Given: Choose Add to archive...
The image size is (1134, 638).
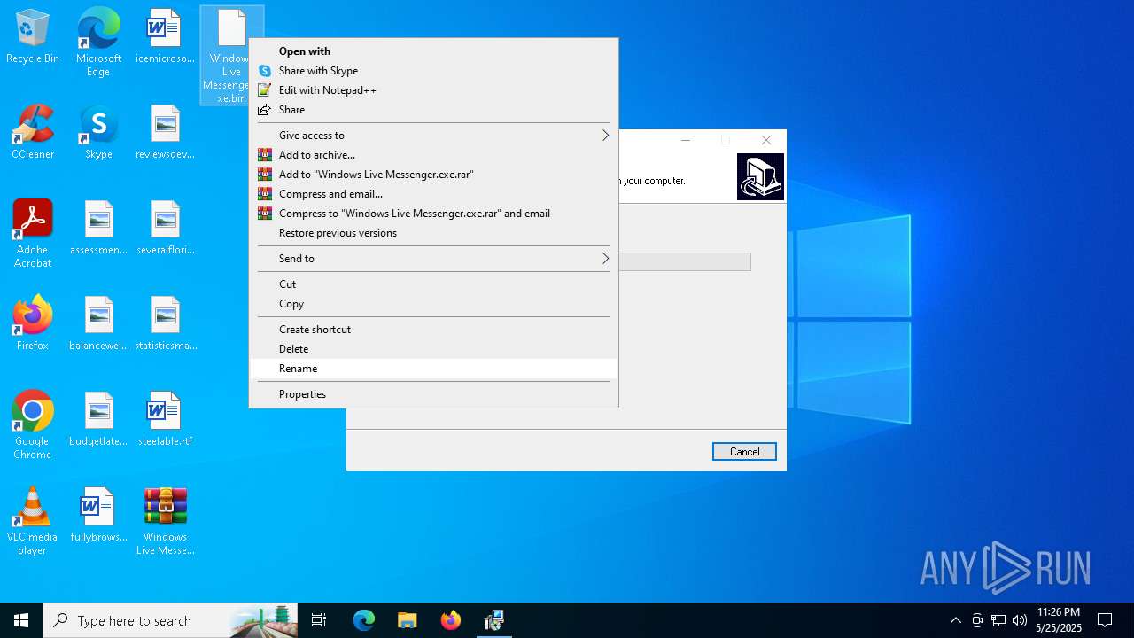Looking at the screenshot, I should [433, 155].
